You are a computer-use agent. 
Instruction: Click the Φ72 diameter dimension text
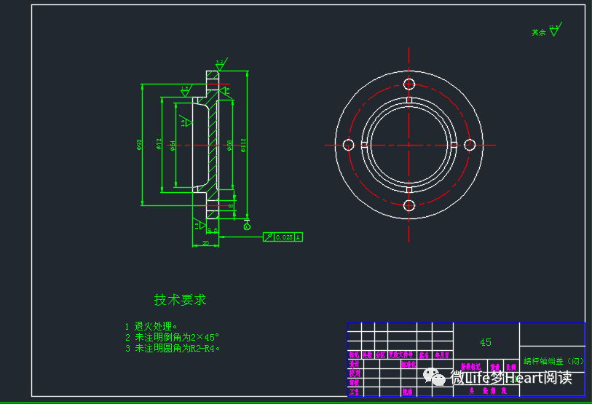159,144
